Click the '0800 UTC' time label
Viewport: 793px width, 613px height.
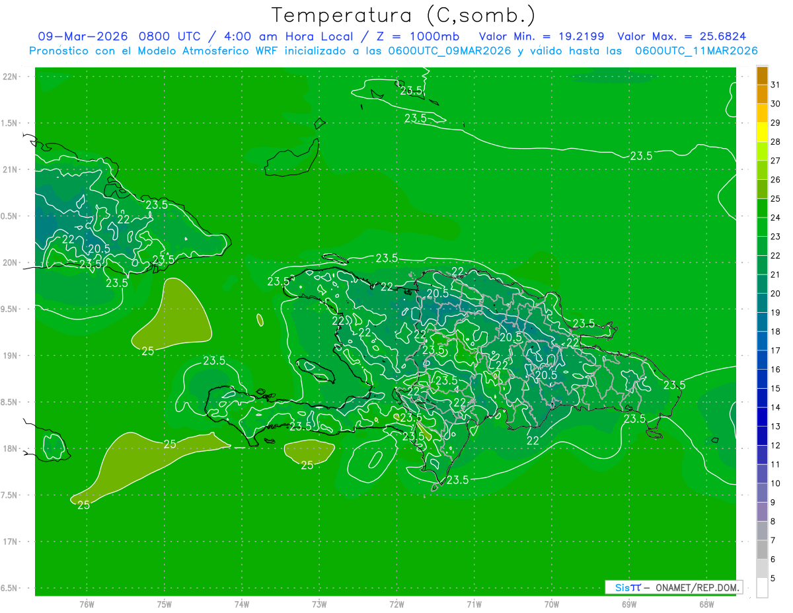171,36
